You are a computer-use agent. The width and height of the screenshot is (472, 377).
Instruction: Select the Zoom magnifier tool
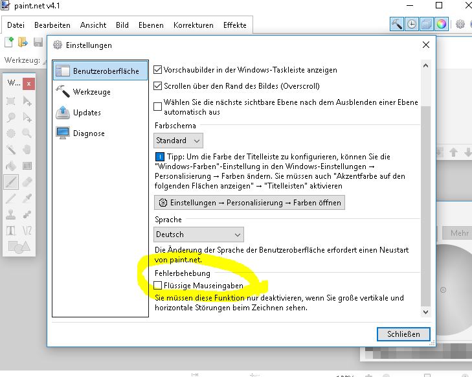pyautogui.click(x=27, y=133)
